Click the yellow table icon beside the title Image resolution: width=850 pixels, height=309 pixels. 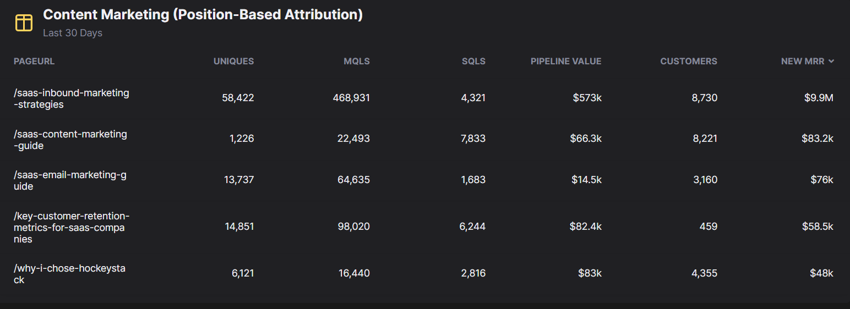(24, 23)
